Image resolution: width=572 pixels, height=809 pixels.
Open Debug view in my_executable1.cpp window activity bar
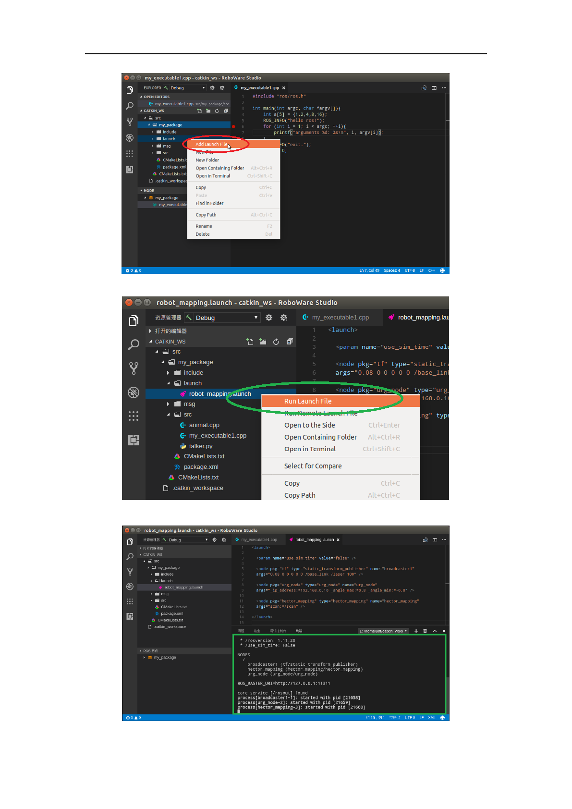click(x=130, y=138)
